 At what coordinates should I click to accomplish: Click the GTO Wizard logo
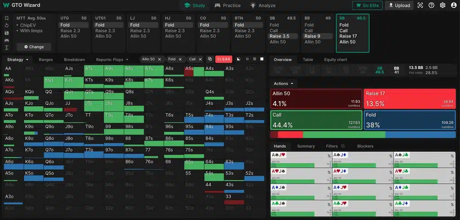click(22, 5)
